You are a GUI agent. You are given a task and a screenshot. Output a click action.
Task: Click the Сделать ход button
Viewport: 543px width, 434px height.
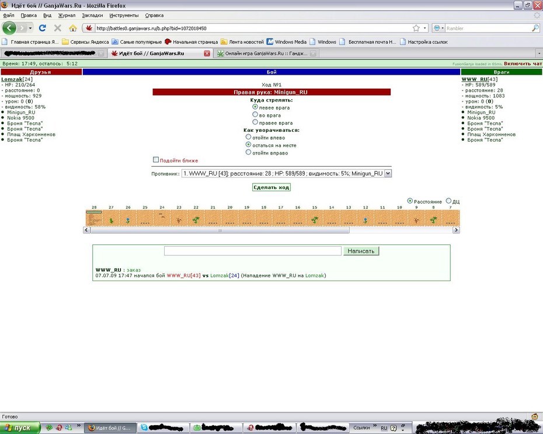(x=271, y=187)
